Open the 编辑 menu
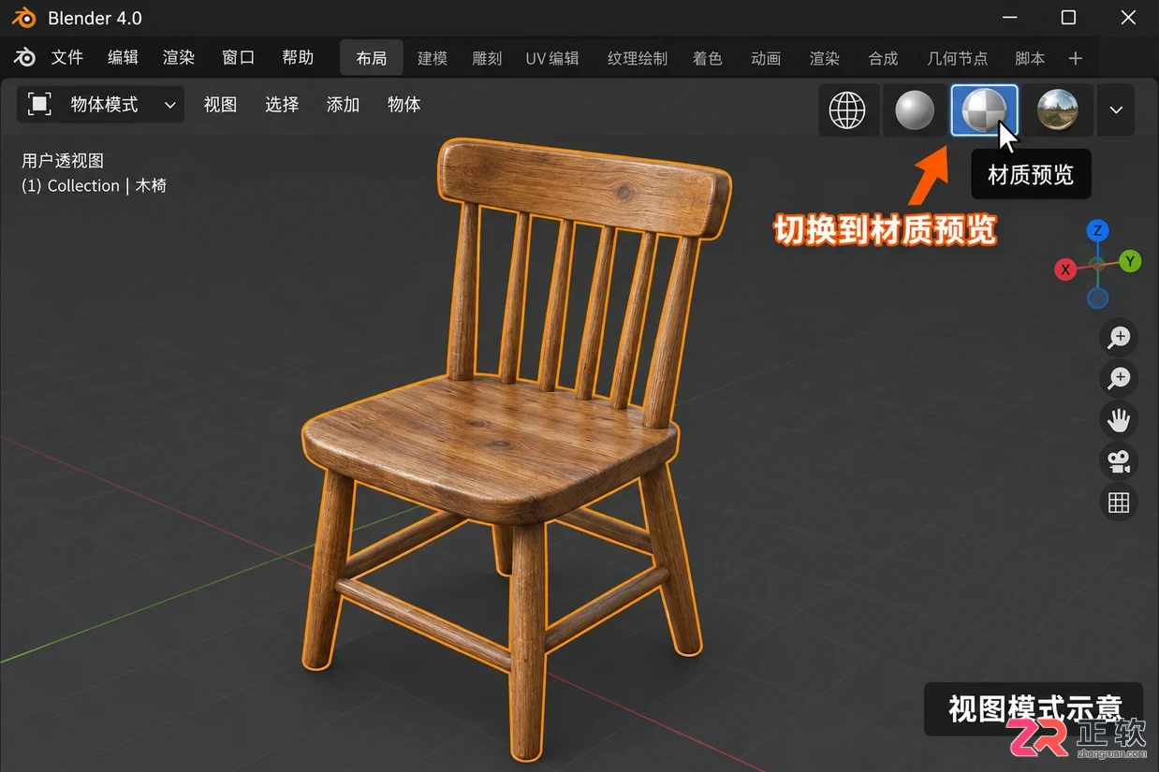Image resolution: width=1159 pixels, height=772 pixels. tap(123, 58)
